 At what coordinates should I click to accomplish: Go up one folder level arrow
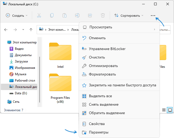point(31,30)
